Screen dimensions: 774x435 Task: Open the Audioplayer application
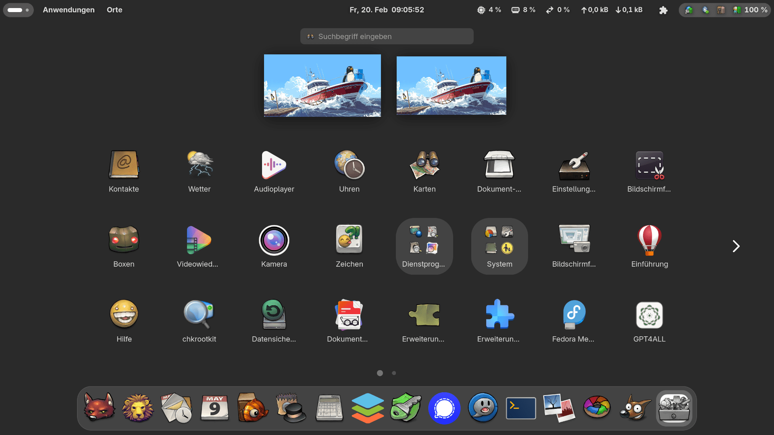click(274, 165)
